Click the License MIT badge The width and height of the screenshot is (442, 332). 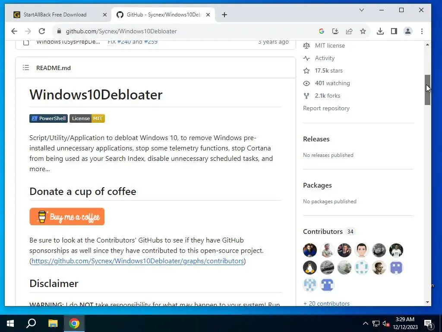coord(87,118)
